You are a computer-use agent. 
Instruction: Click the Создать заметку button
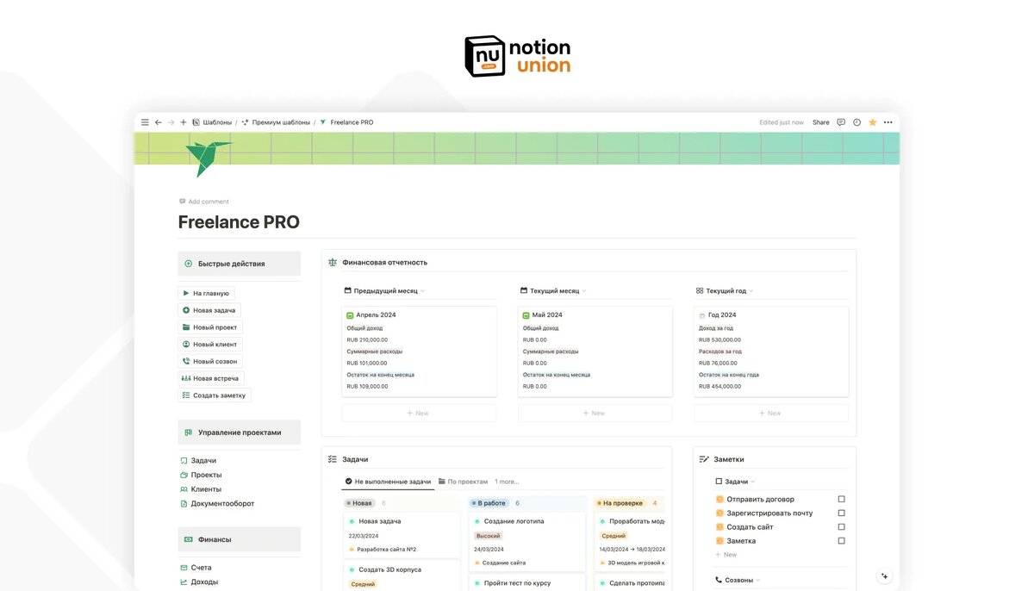click(x=215, y=395)
